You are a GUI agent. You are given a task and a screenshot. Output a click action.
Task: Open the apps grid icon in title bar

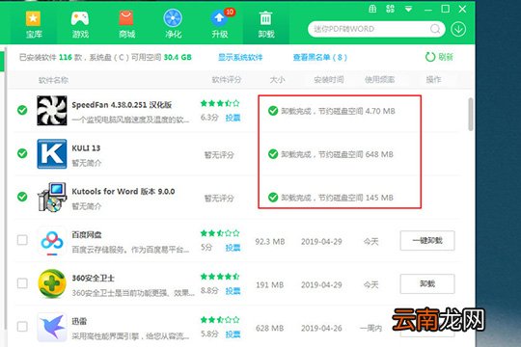pyautogui.click(x=390, y=9)
